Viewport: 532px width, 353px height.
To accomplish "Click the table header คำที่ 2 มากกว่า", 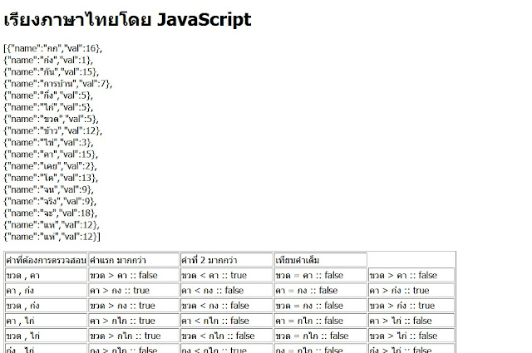I will coord(227,260).
